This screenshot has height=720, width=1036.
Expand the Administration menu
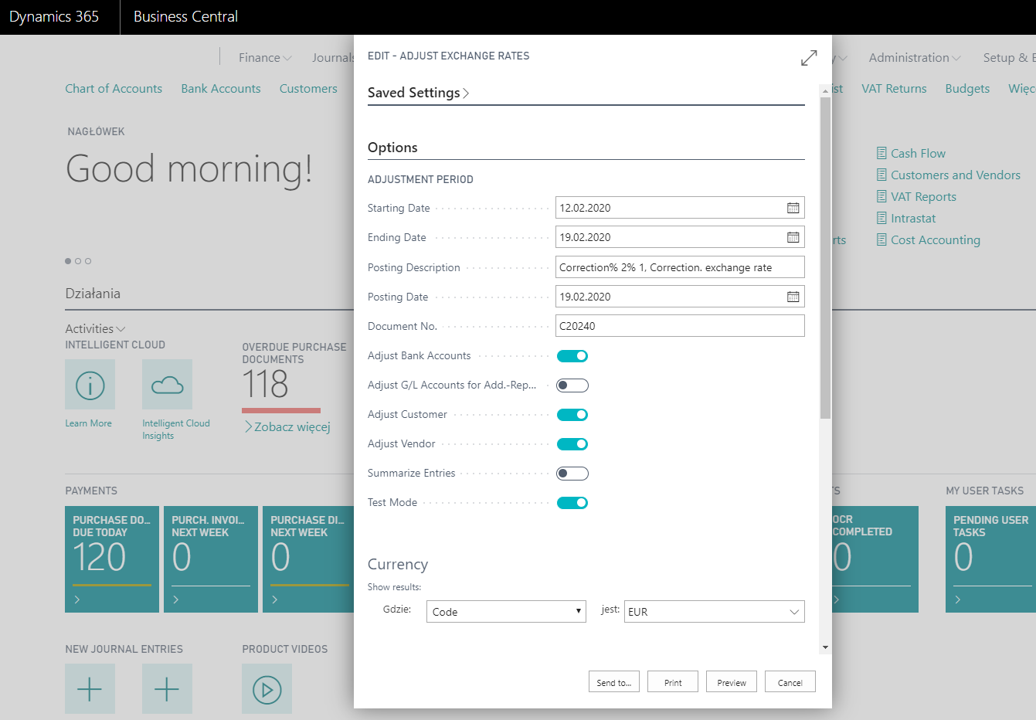click(915, 57)
